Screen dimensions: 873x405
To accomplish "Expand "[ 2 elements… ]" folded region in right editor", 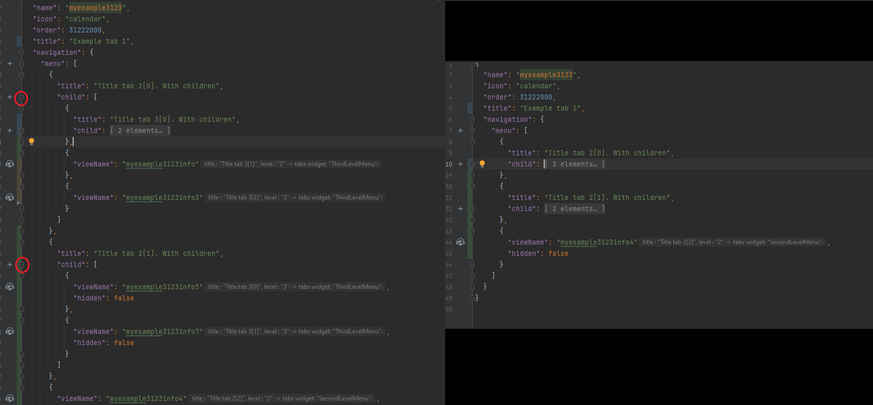I will pos(575,209).
